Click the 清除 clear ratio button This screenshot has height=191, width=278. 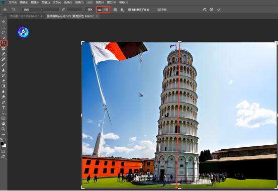tap(90, 10)
